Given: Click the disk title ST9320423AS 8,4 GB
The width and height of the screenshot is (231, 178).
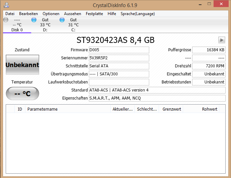Looking at the screenshot, I should pos(115,40).
